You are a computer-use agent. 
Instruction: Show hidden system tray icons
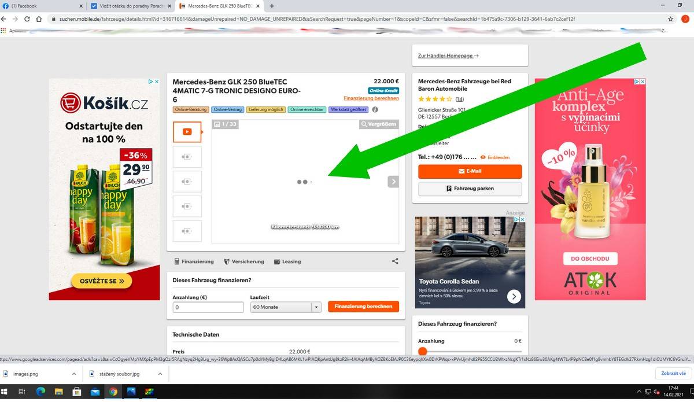click(x=640, y=392)
